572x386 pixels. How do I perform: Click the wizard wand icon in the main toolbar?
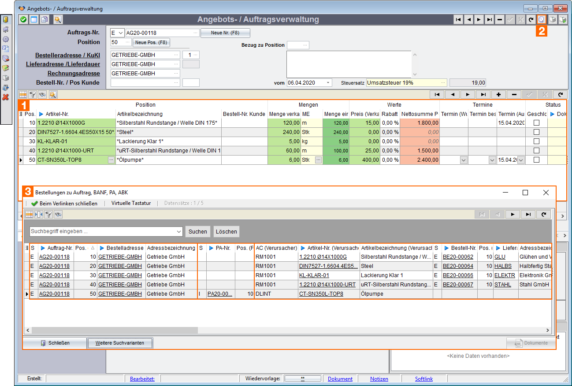click(58, 19)
